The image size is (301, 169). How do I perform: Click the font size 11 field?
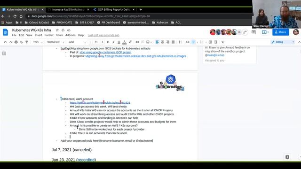tap(96, 42)
